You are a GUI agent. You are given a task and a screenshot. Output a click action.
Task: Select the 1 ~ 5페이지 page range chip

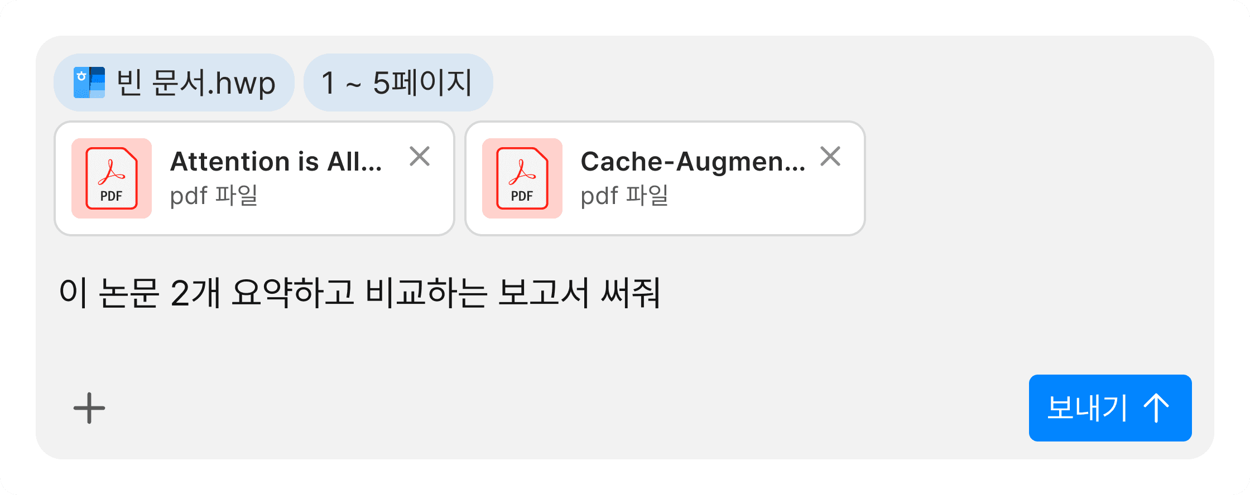pyautogui.click(x=398, y=82)
